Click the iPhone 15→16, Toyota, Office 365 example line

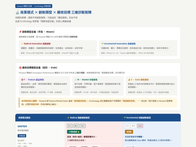click(127, 53)
